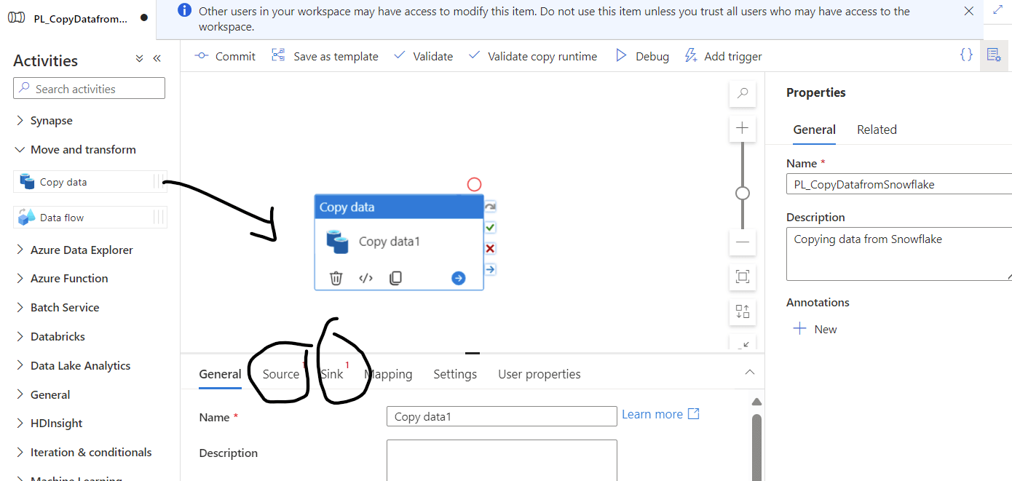The height and width of the screenshot is (481, 1012).
Task: Expand the Azure Data Explorer group
Action: click(x=74, y=250)
